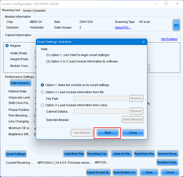The width and height of the screenshot is (183, 177).
Task: Close the Smart Settings Selection dialog with X
Action: (143, 42)
